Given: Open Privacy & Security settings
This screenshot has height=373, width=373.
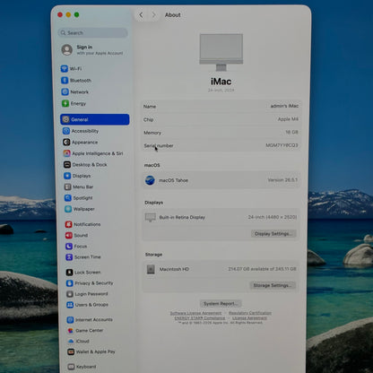Looking at the screenshot, I should 90,283.
